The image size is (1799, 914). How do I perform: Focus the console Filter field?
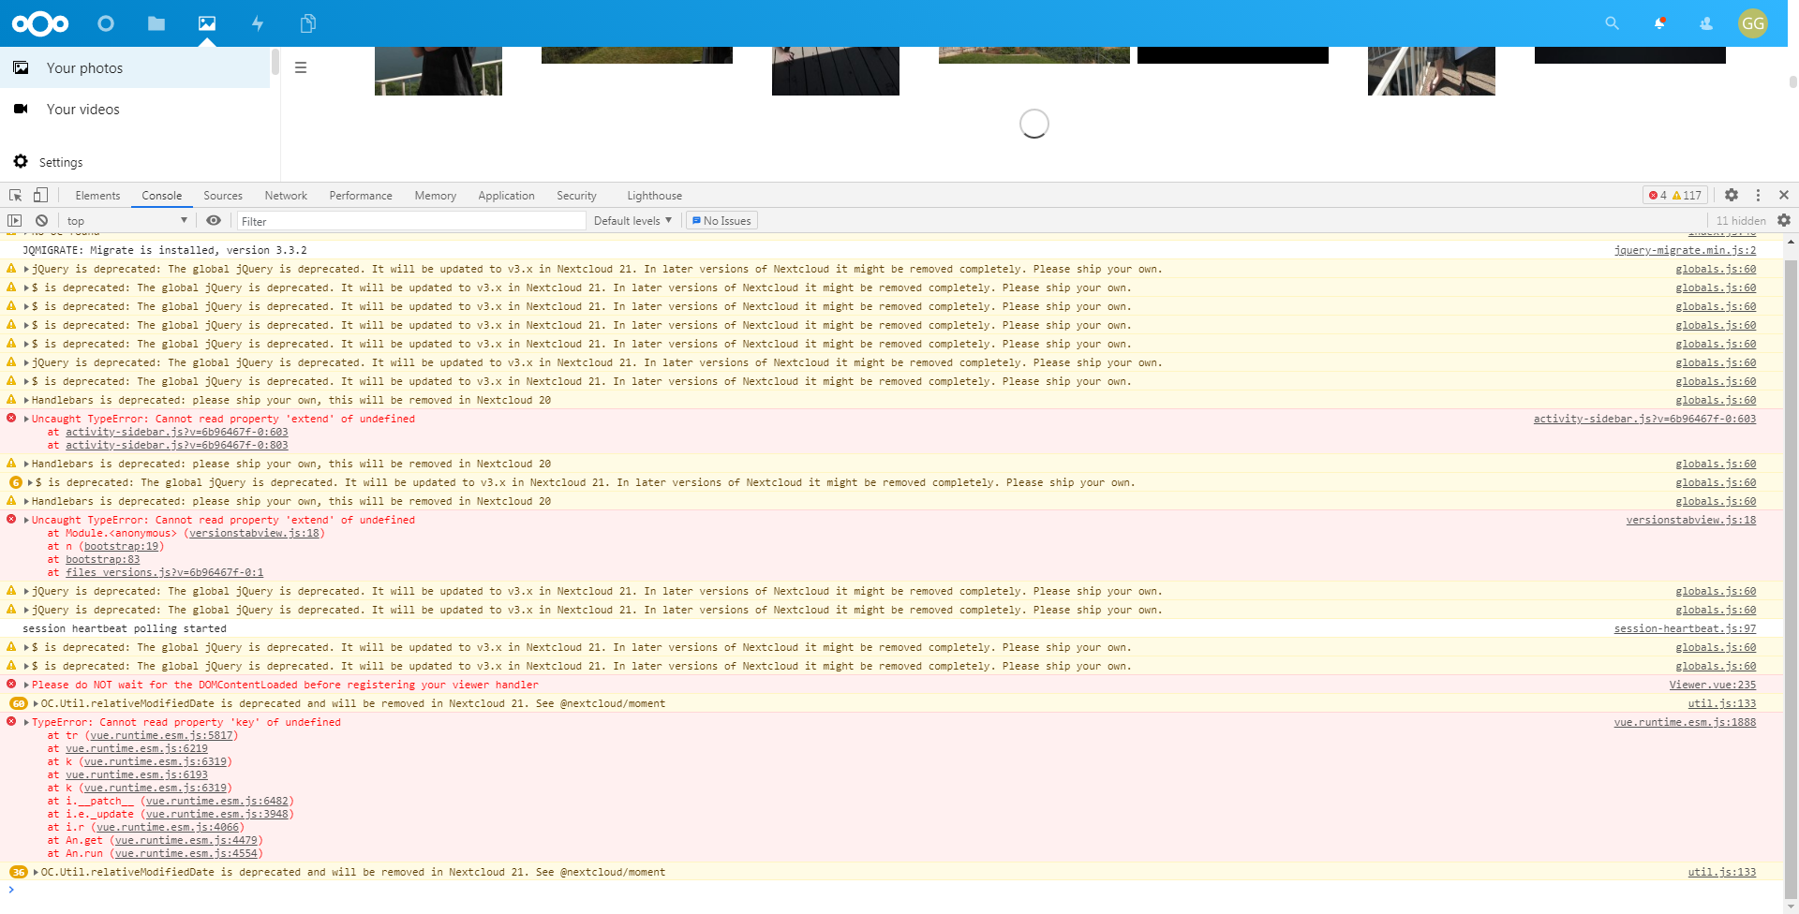411,221
